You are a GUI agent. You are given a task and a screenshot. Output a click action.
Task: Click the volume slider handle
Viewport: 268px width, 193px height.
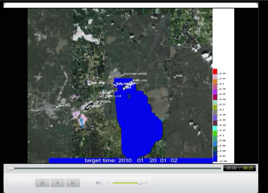click(140, 183)
